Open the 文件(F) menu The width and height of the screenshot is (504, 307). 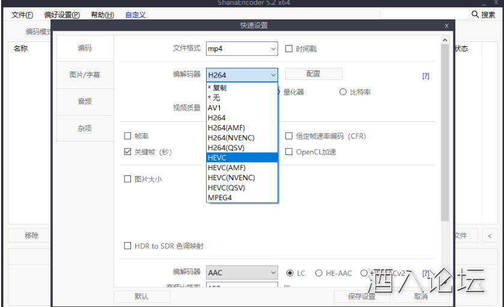[x=22, y=15]
